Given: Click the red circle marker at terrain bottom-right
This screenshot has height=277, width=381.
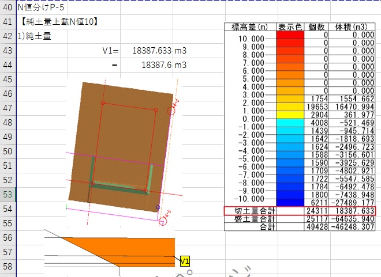Looking at the screenshot, I should point(163,222).
